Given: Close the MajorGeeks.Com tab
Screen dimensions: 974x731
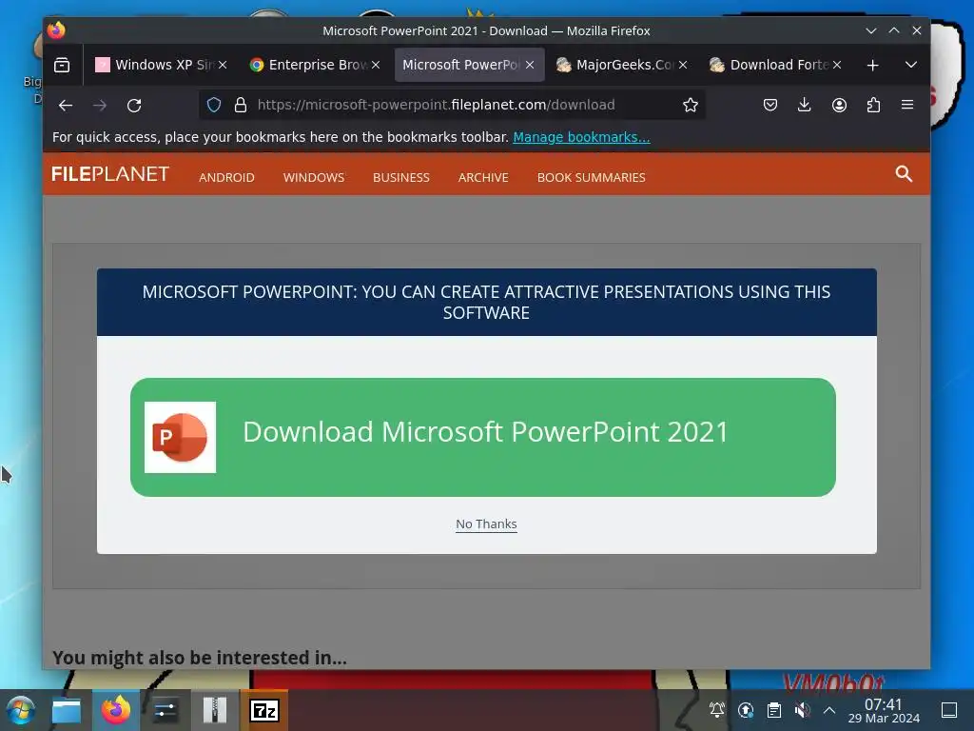Looking at the screenshot, I should point(683,65).
